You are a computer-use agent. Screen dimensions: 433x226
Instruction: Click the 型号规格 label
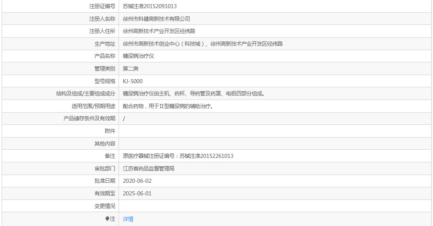point(105,81)
